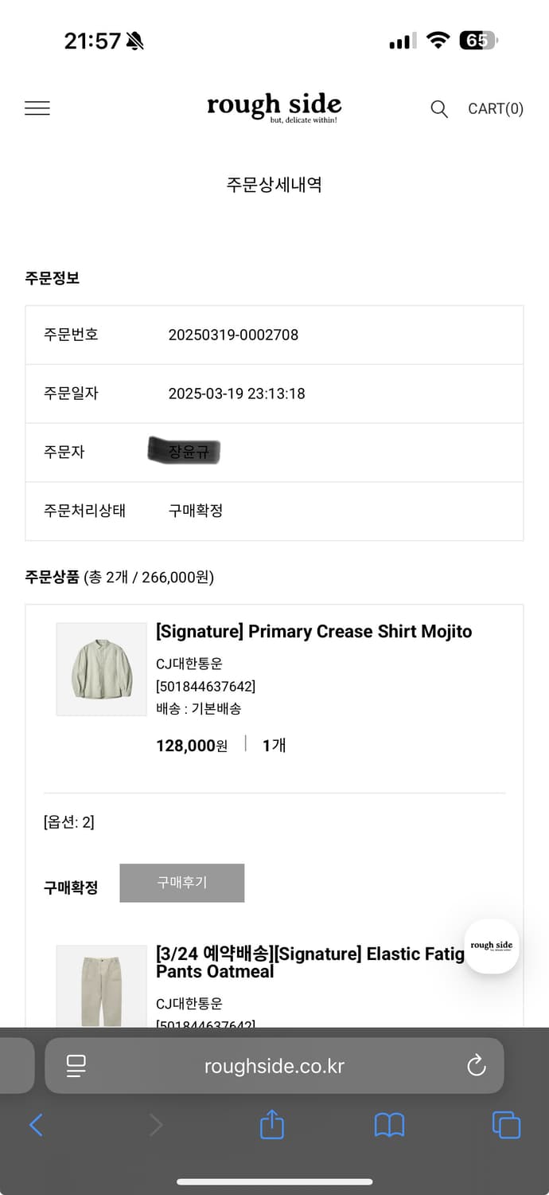This screenshot has height=1195, width=549.
Task: Select order number 20250319-0002708
Action: coord(233,335)
